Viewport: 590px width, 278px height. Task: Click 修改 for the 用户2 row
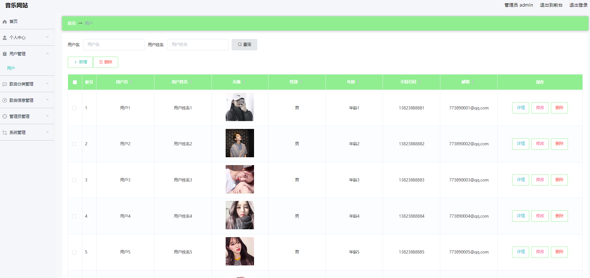tap(540, 144)
